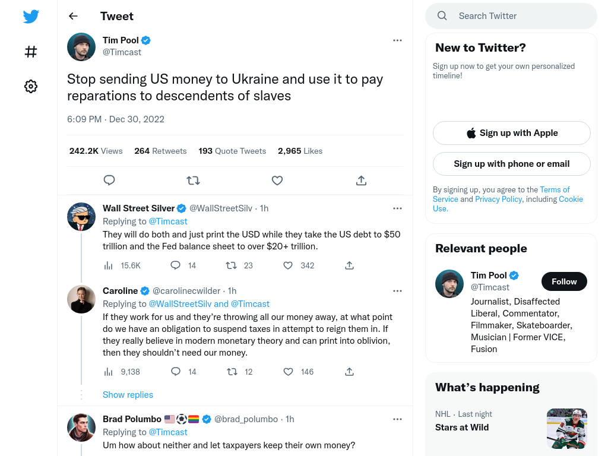Retweet Tim Pool's main tweet
Screen dimensions: 608x456
(x=193, y=180)
